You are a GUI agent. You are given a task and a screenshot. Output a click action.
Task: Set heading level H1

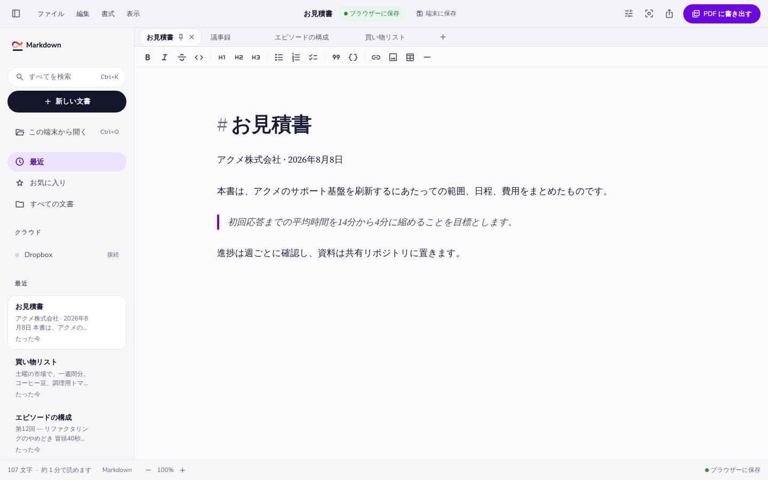[222, 58]
